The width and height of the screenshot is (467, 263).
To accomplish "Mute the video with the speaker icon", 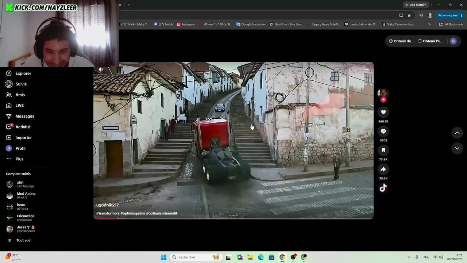I will 101,69.
